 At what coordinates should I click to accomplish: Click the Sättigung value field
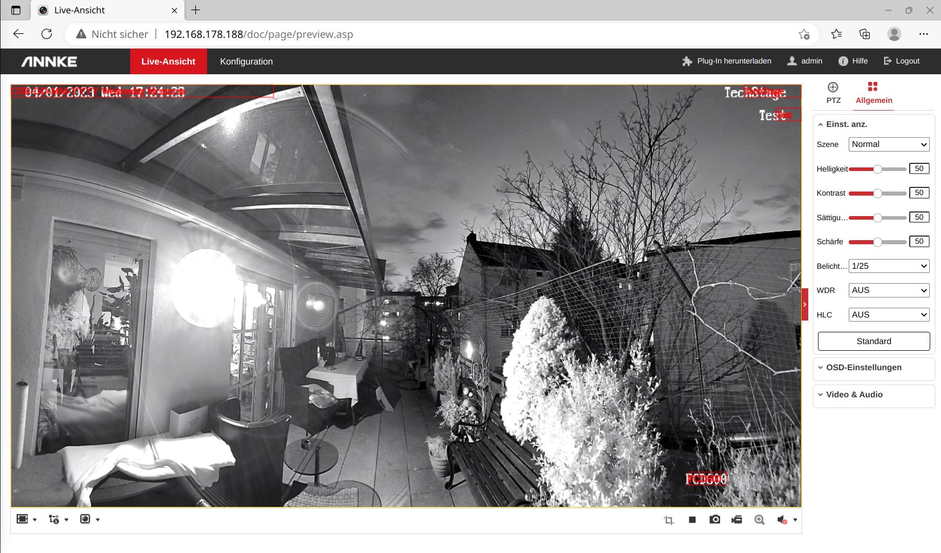919,217
